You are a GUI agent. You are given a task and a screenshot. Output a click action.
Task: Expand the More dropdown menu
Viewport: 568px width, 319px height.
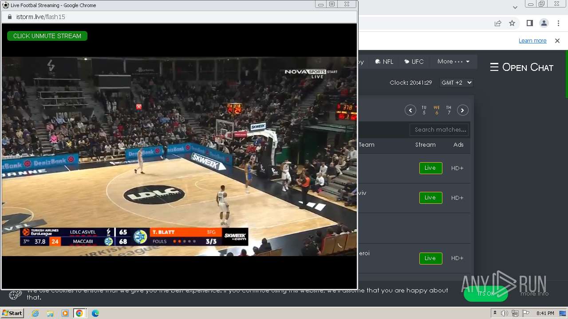click(x=453, y=62)
